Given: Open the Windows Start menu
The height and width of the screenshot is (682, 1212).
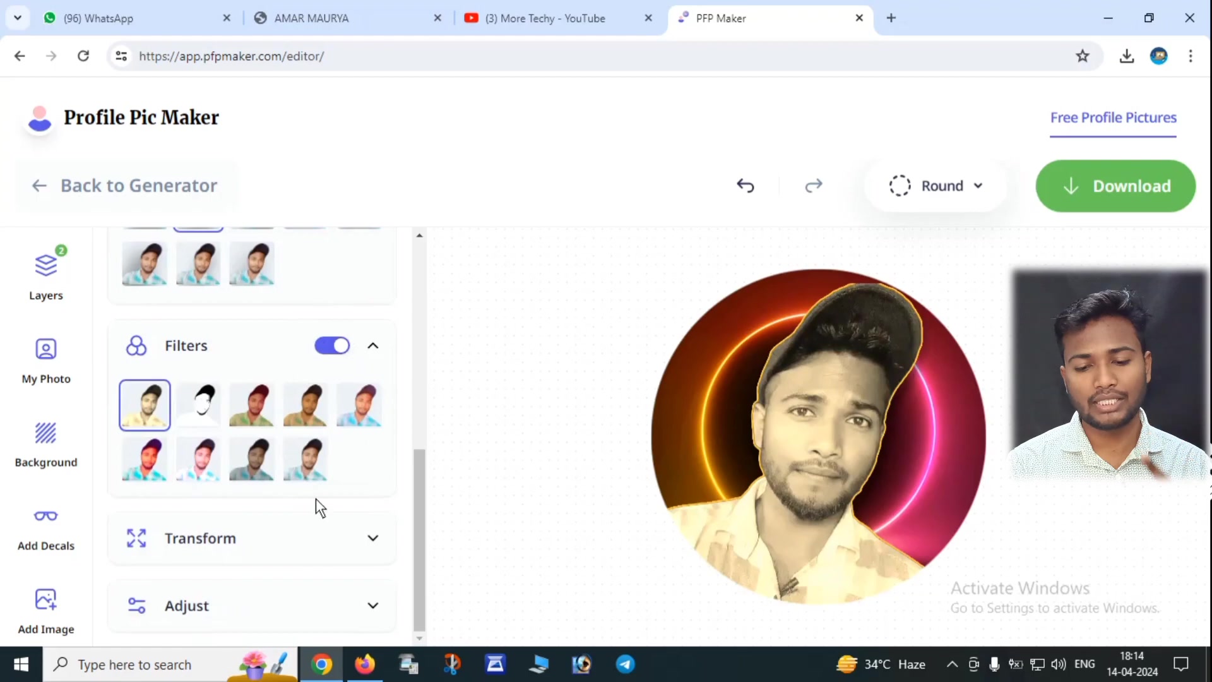Looking at the screenshot, I should (x=21, y=664).
